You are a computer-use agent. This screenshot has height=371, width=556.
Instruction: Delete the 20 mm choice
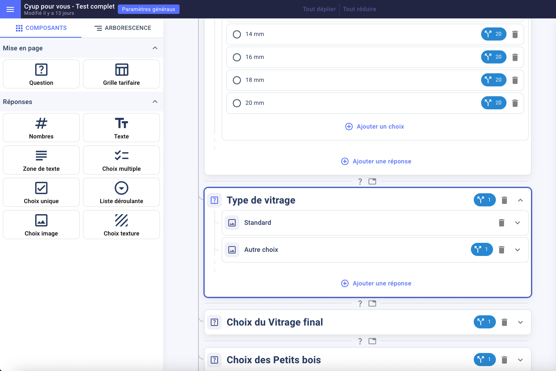[x=515, y=103]
